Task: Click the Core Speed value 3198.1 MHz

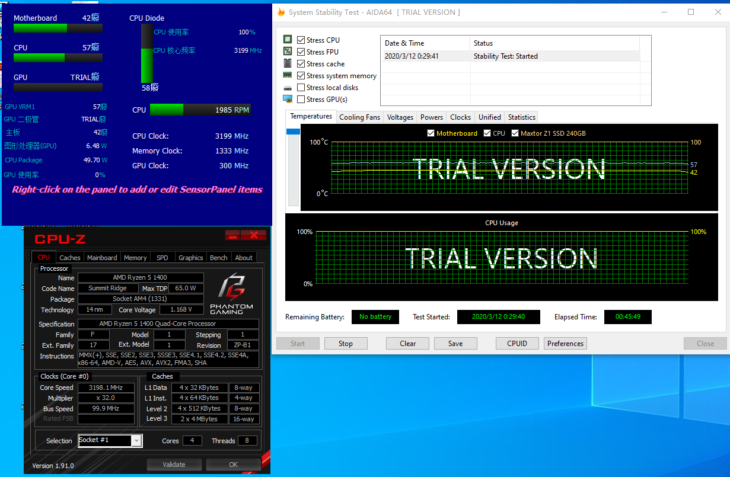Action: [106, 388]
